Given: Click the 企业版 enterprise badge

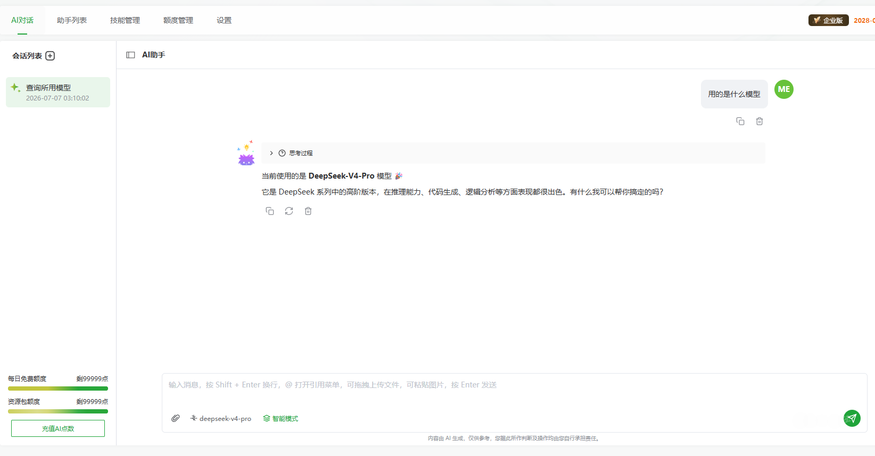Looking at the screenshot, I should tap(829, 20).
